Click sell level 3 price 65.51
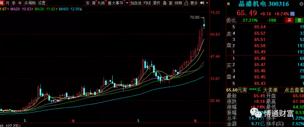 point(260,40)
